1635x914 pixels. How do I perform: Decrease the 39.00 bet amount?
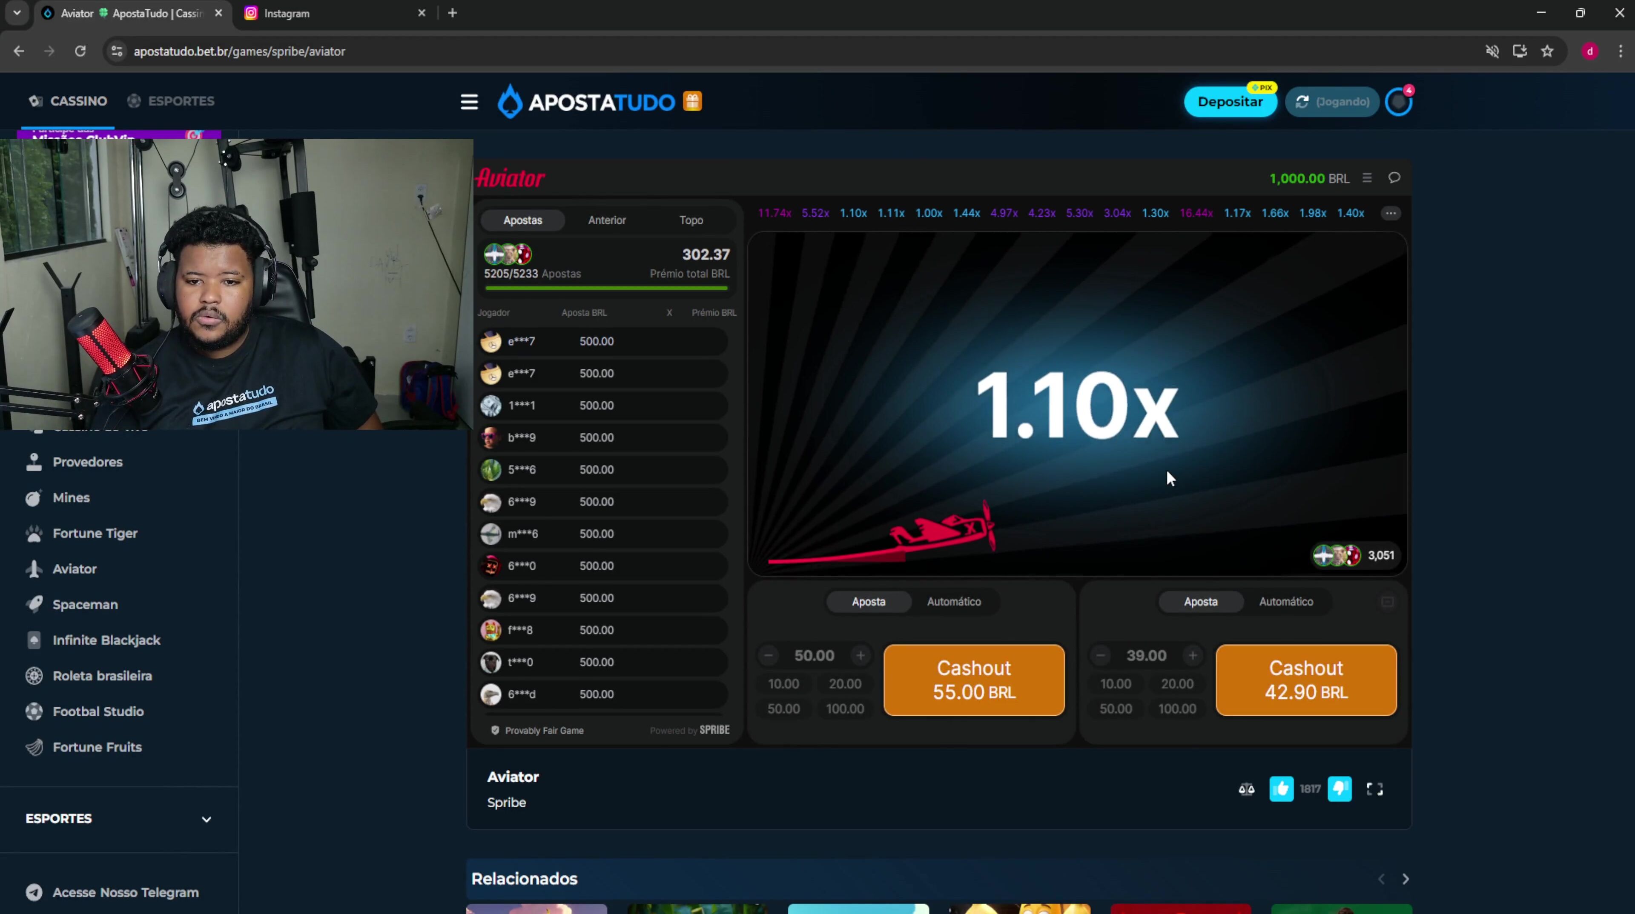click(1101, 655)
